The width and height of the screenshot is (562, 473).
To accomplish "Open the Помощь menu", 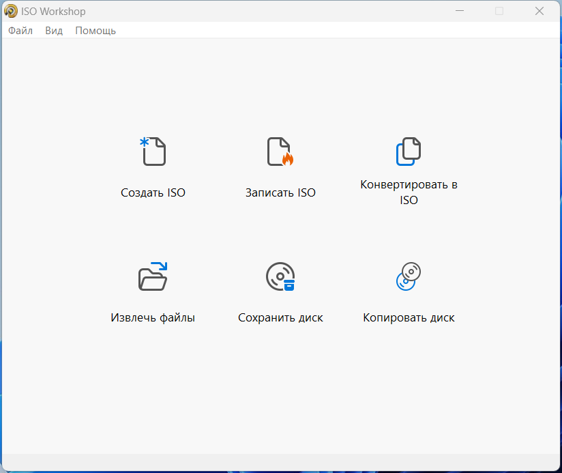I will click(x=95, y=31).
